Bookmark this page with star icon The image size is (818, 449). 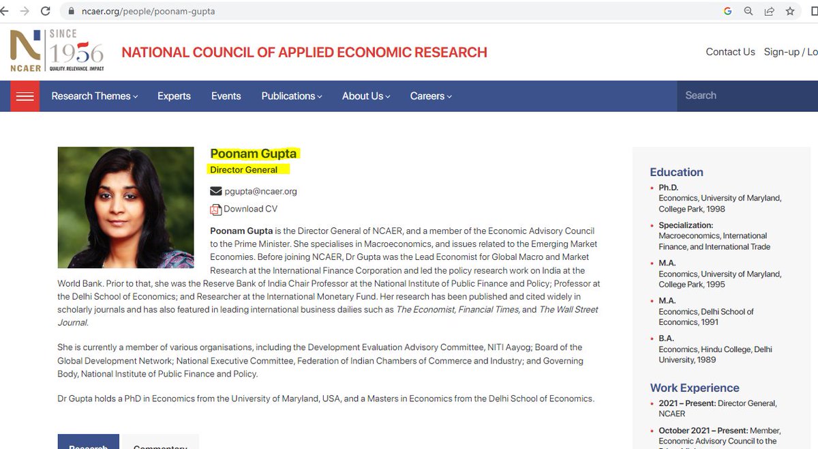tap(790, 12)
